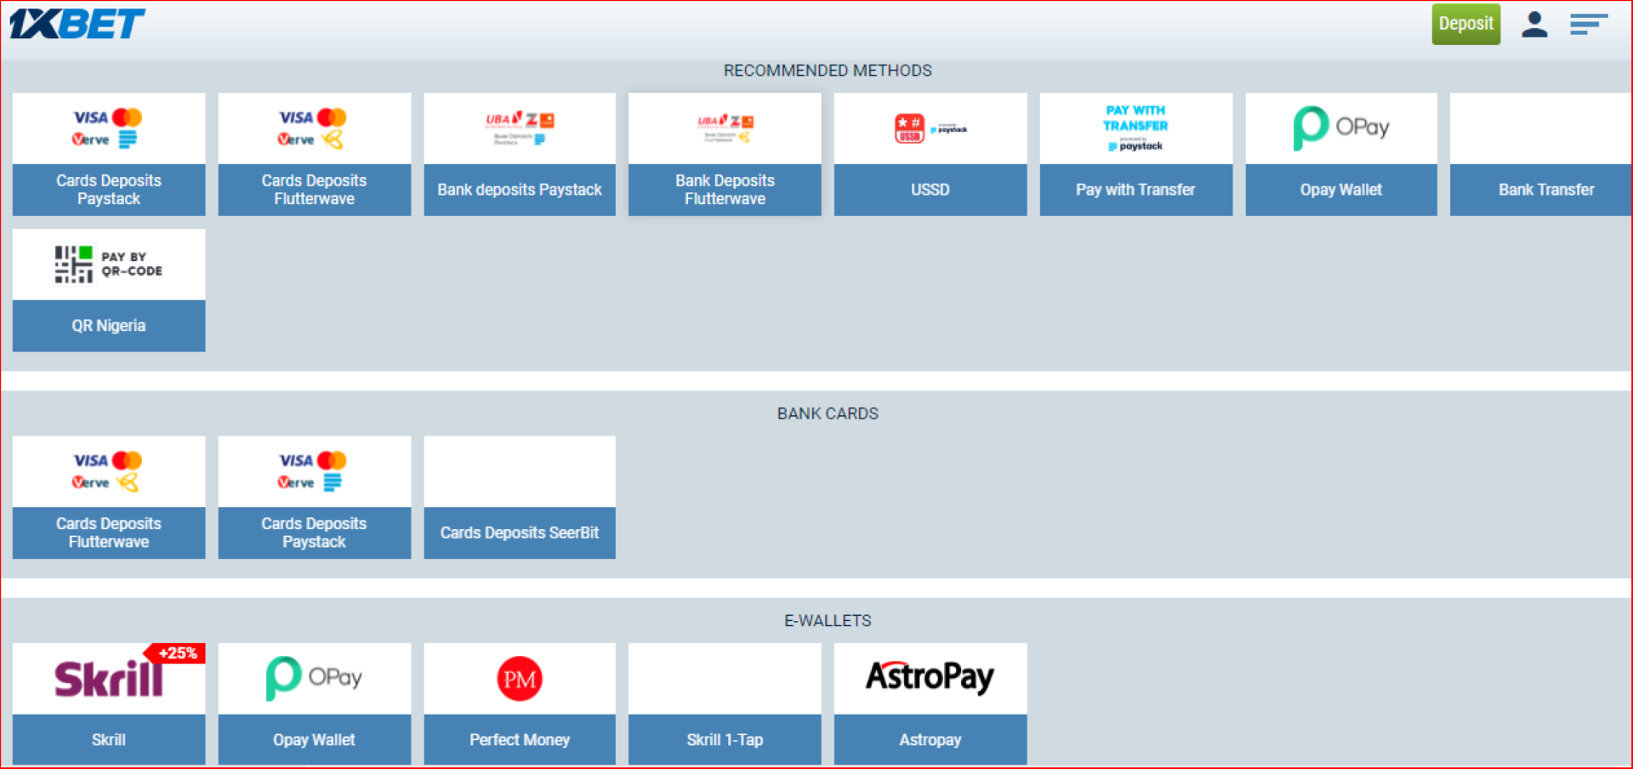The height and width of the screenshot is (769, 1633).
Task: Click the 1XBET logo
Action: click(x=77, y=24)
